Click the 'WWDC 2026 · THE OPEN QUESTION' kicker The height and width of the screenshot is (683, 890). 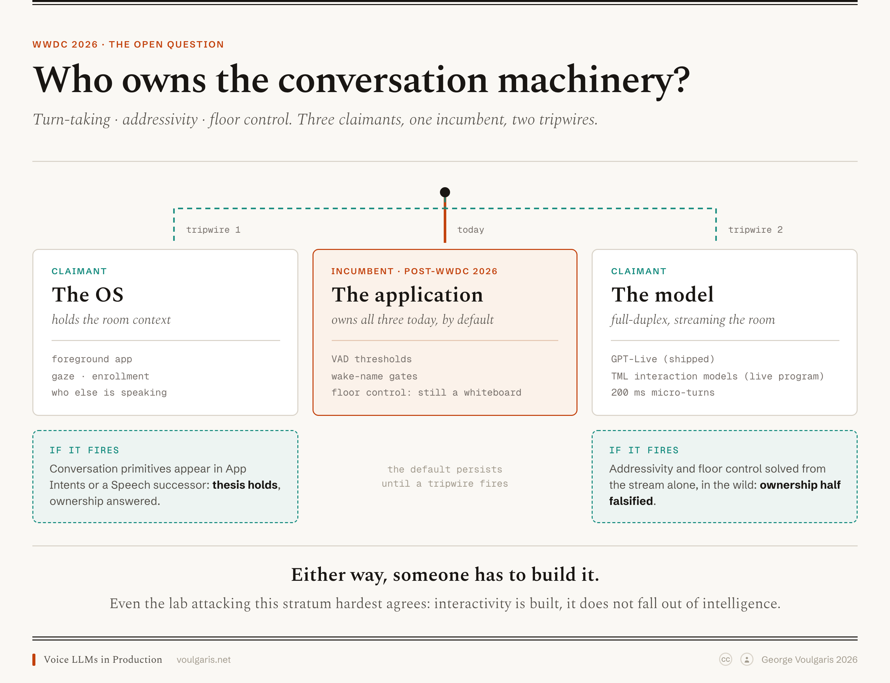click(128, 44)
